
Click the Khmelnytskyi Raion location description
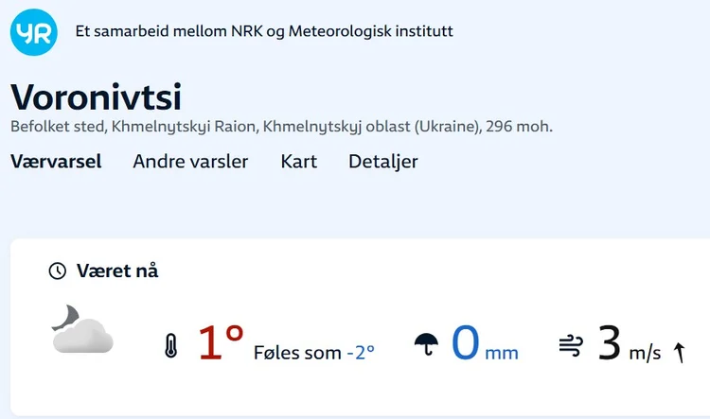tap(281, 126)
